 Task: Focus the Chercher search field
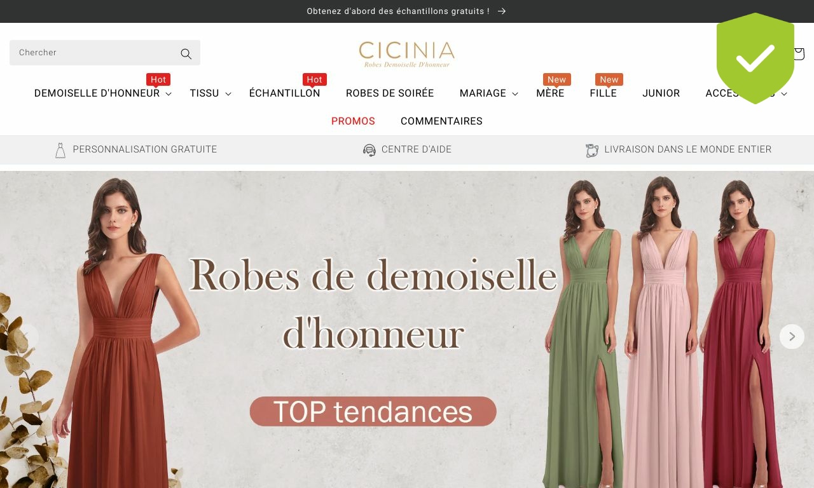[x=95, y=53]
